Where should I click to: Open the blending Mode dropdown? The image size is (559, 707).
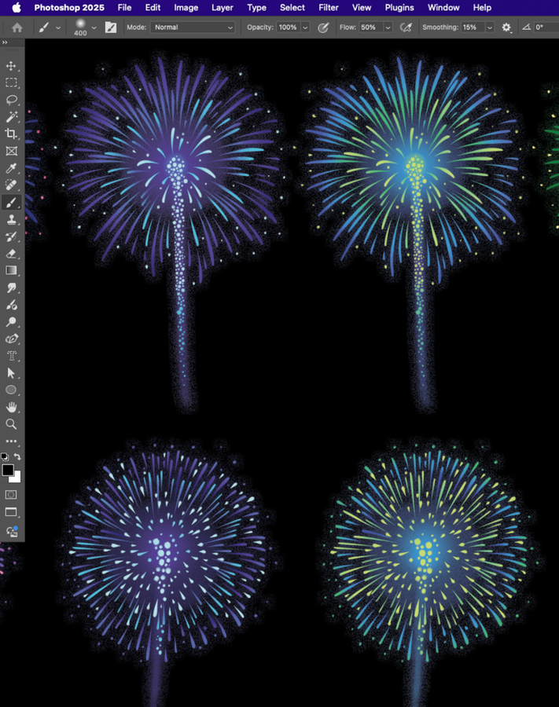pyautogui.click(x=193, y=27)
